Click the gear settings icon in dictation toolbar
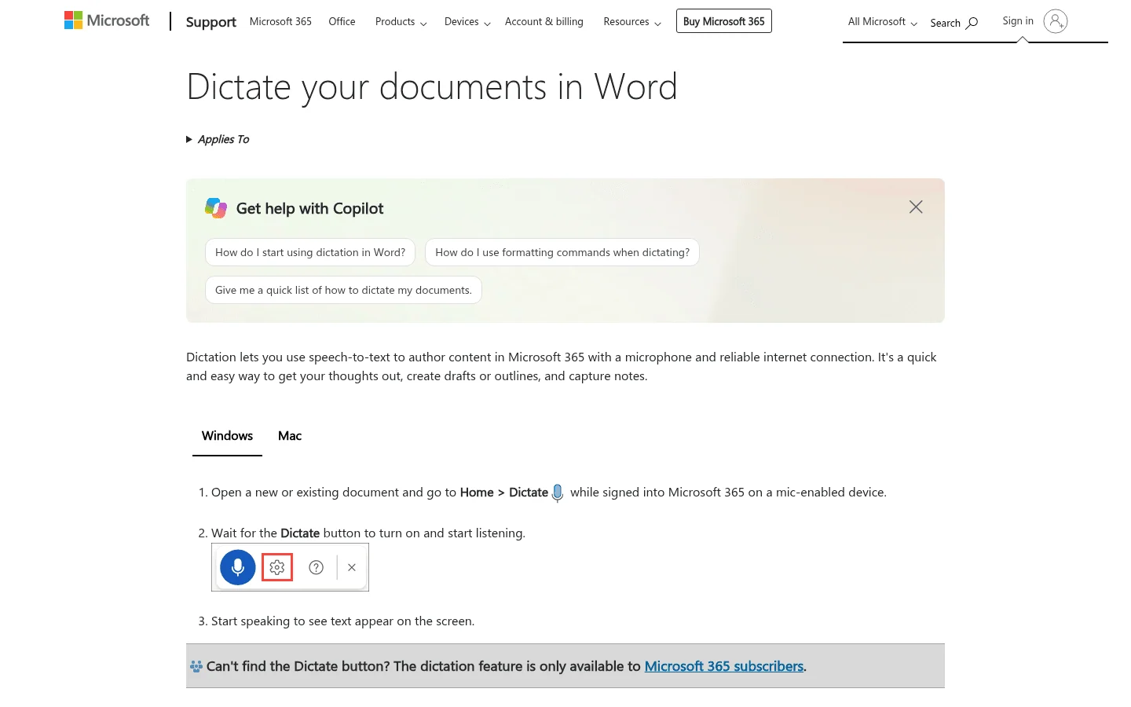The width and height of the screenshot is (1131, 707). 277,567
